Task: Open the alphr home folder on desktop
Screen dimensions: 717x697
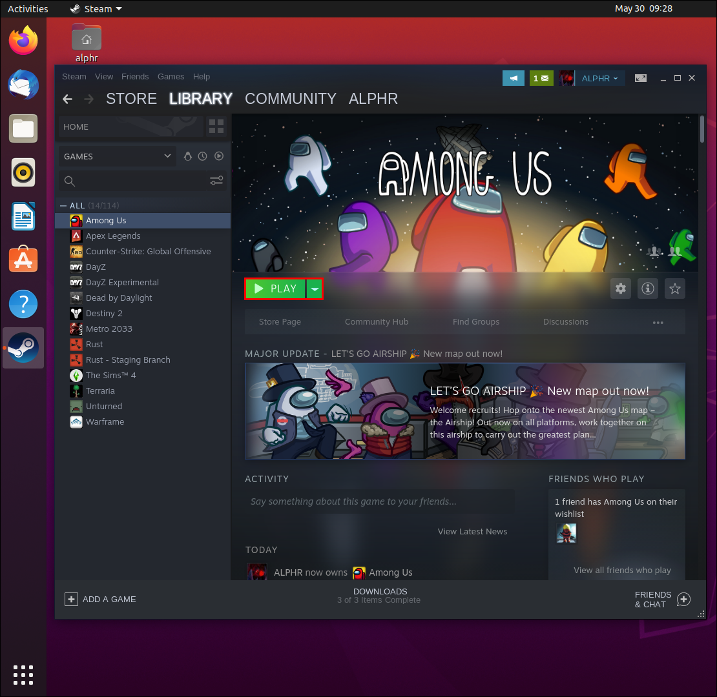Action: [x=87, y=44]
